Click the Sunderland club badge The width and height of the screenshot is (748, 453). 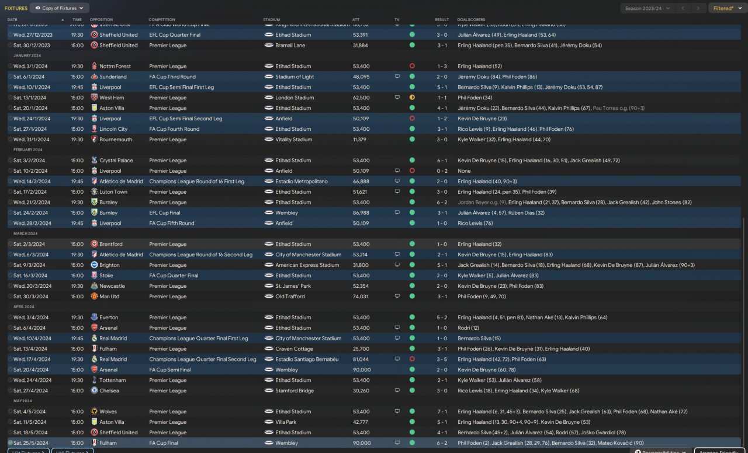point(94,77)
